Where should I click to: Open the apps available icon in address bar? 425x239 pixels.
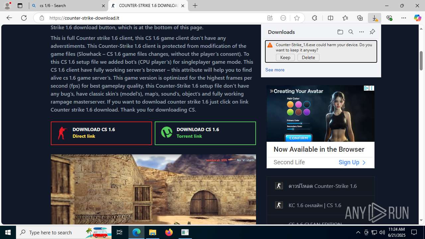coord(270,18)
